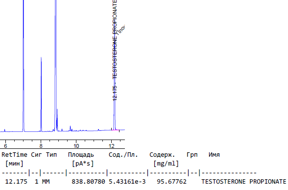The height and width of the screenshot is (190, 288).
Task: Select the area value 838.80780
Action: tap(88, 182)
